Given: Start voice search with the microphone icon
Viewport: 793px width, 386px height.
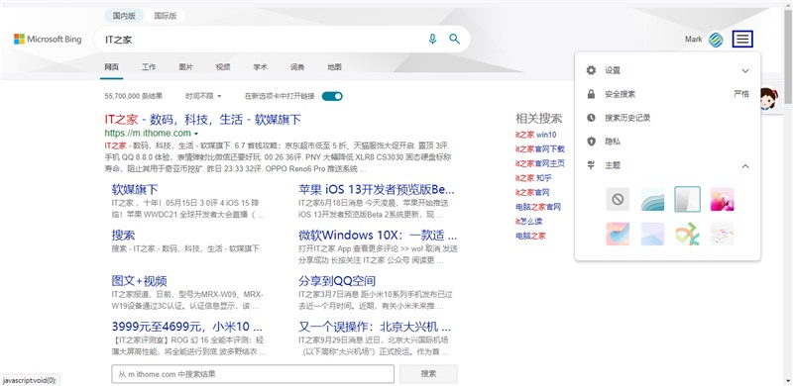Looking at the screenshot, I should coord(432,39).
